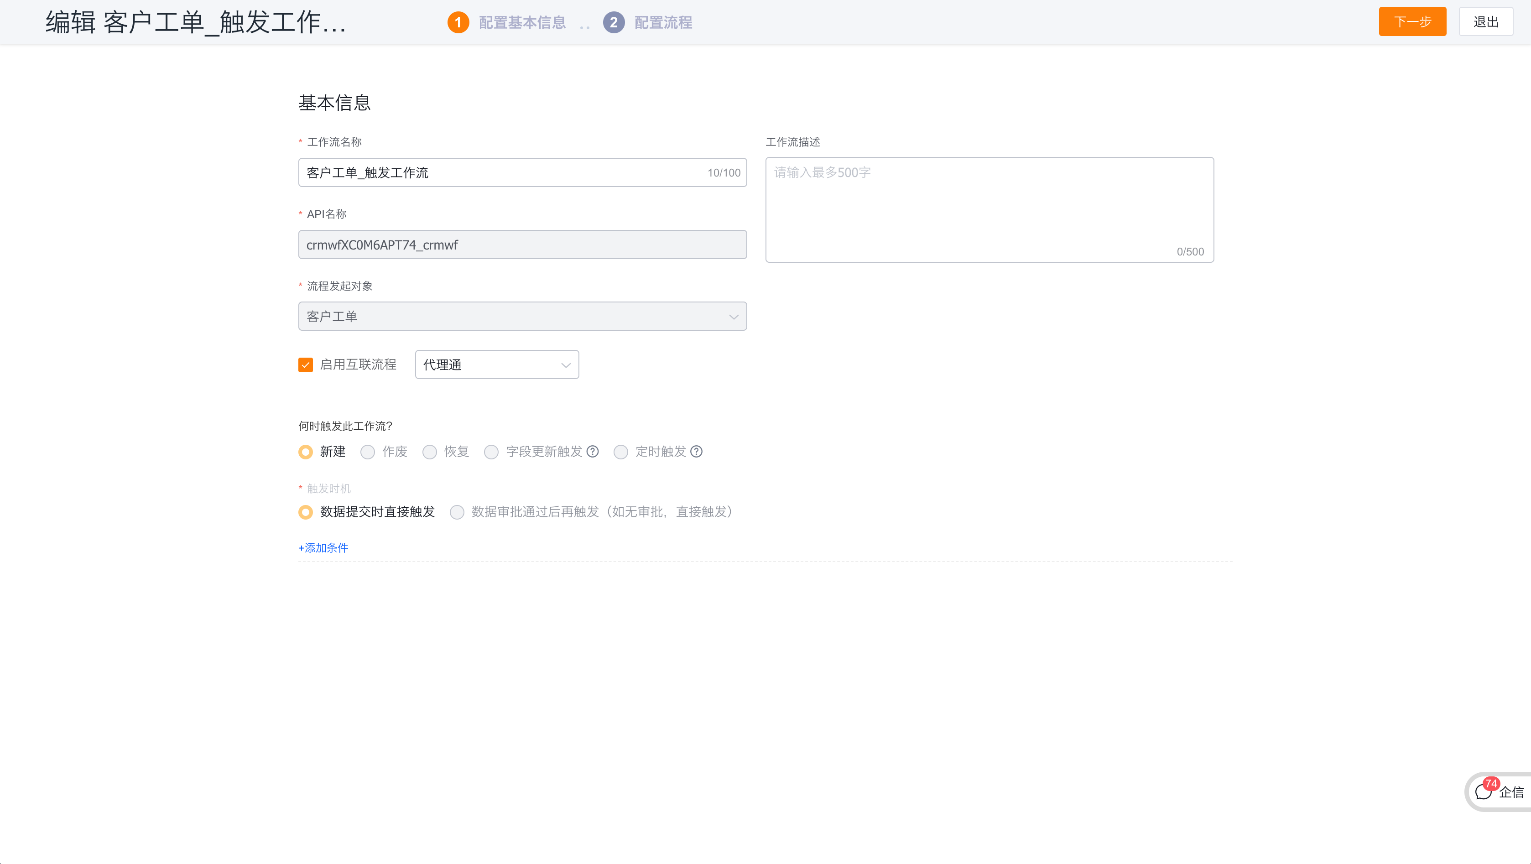Click the help icon beside 字段更新触发
The width and height of the screenshot is (1531, 864).
(x=593, y=452)
